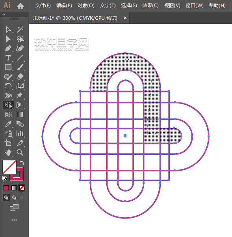The width and height of the screenshot is (232, 237).
Task: Apply Gradient mode button
Action: tap(14, 188)
